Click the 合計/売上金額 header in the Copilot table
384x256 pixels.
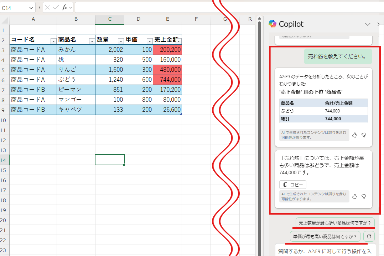339,103
